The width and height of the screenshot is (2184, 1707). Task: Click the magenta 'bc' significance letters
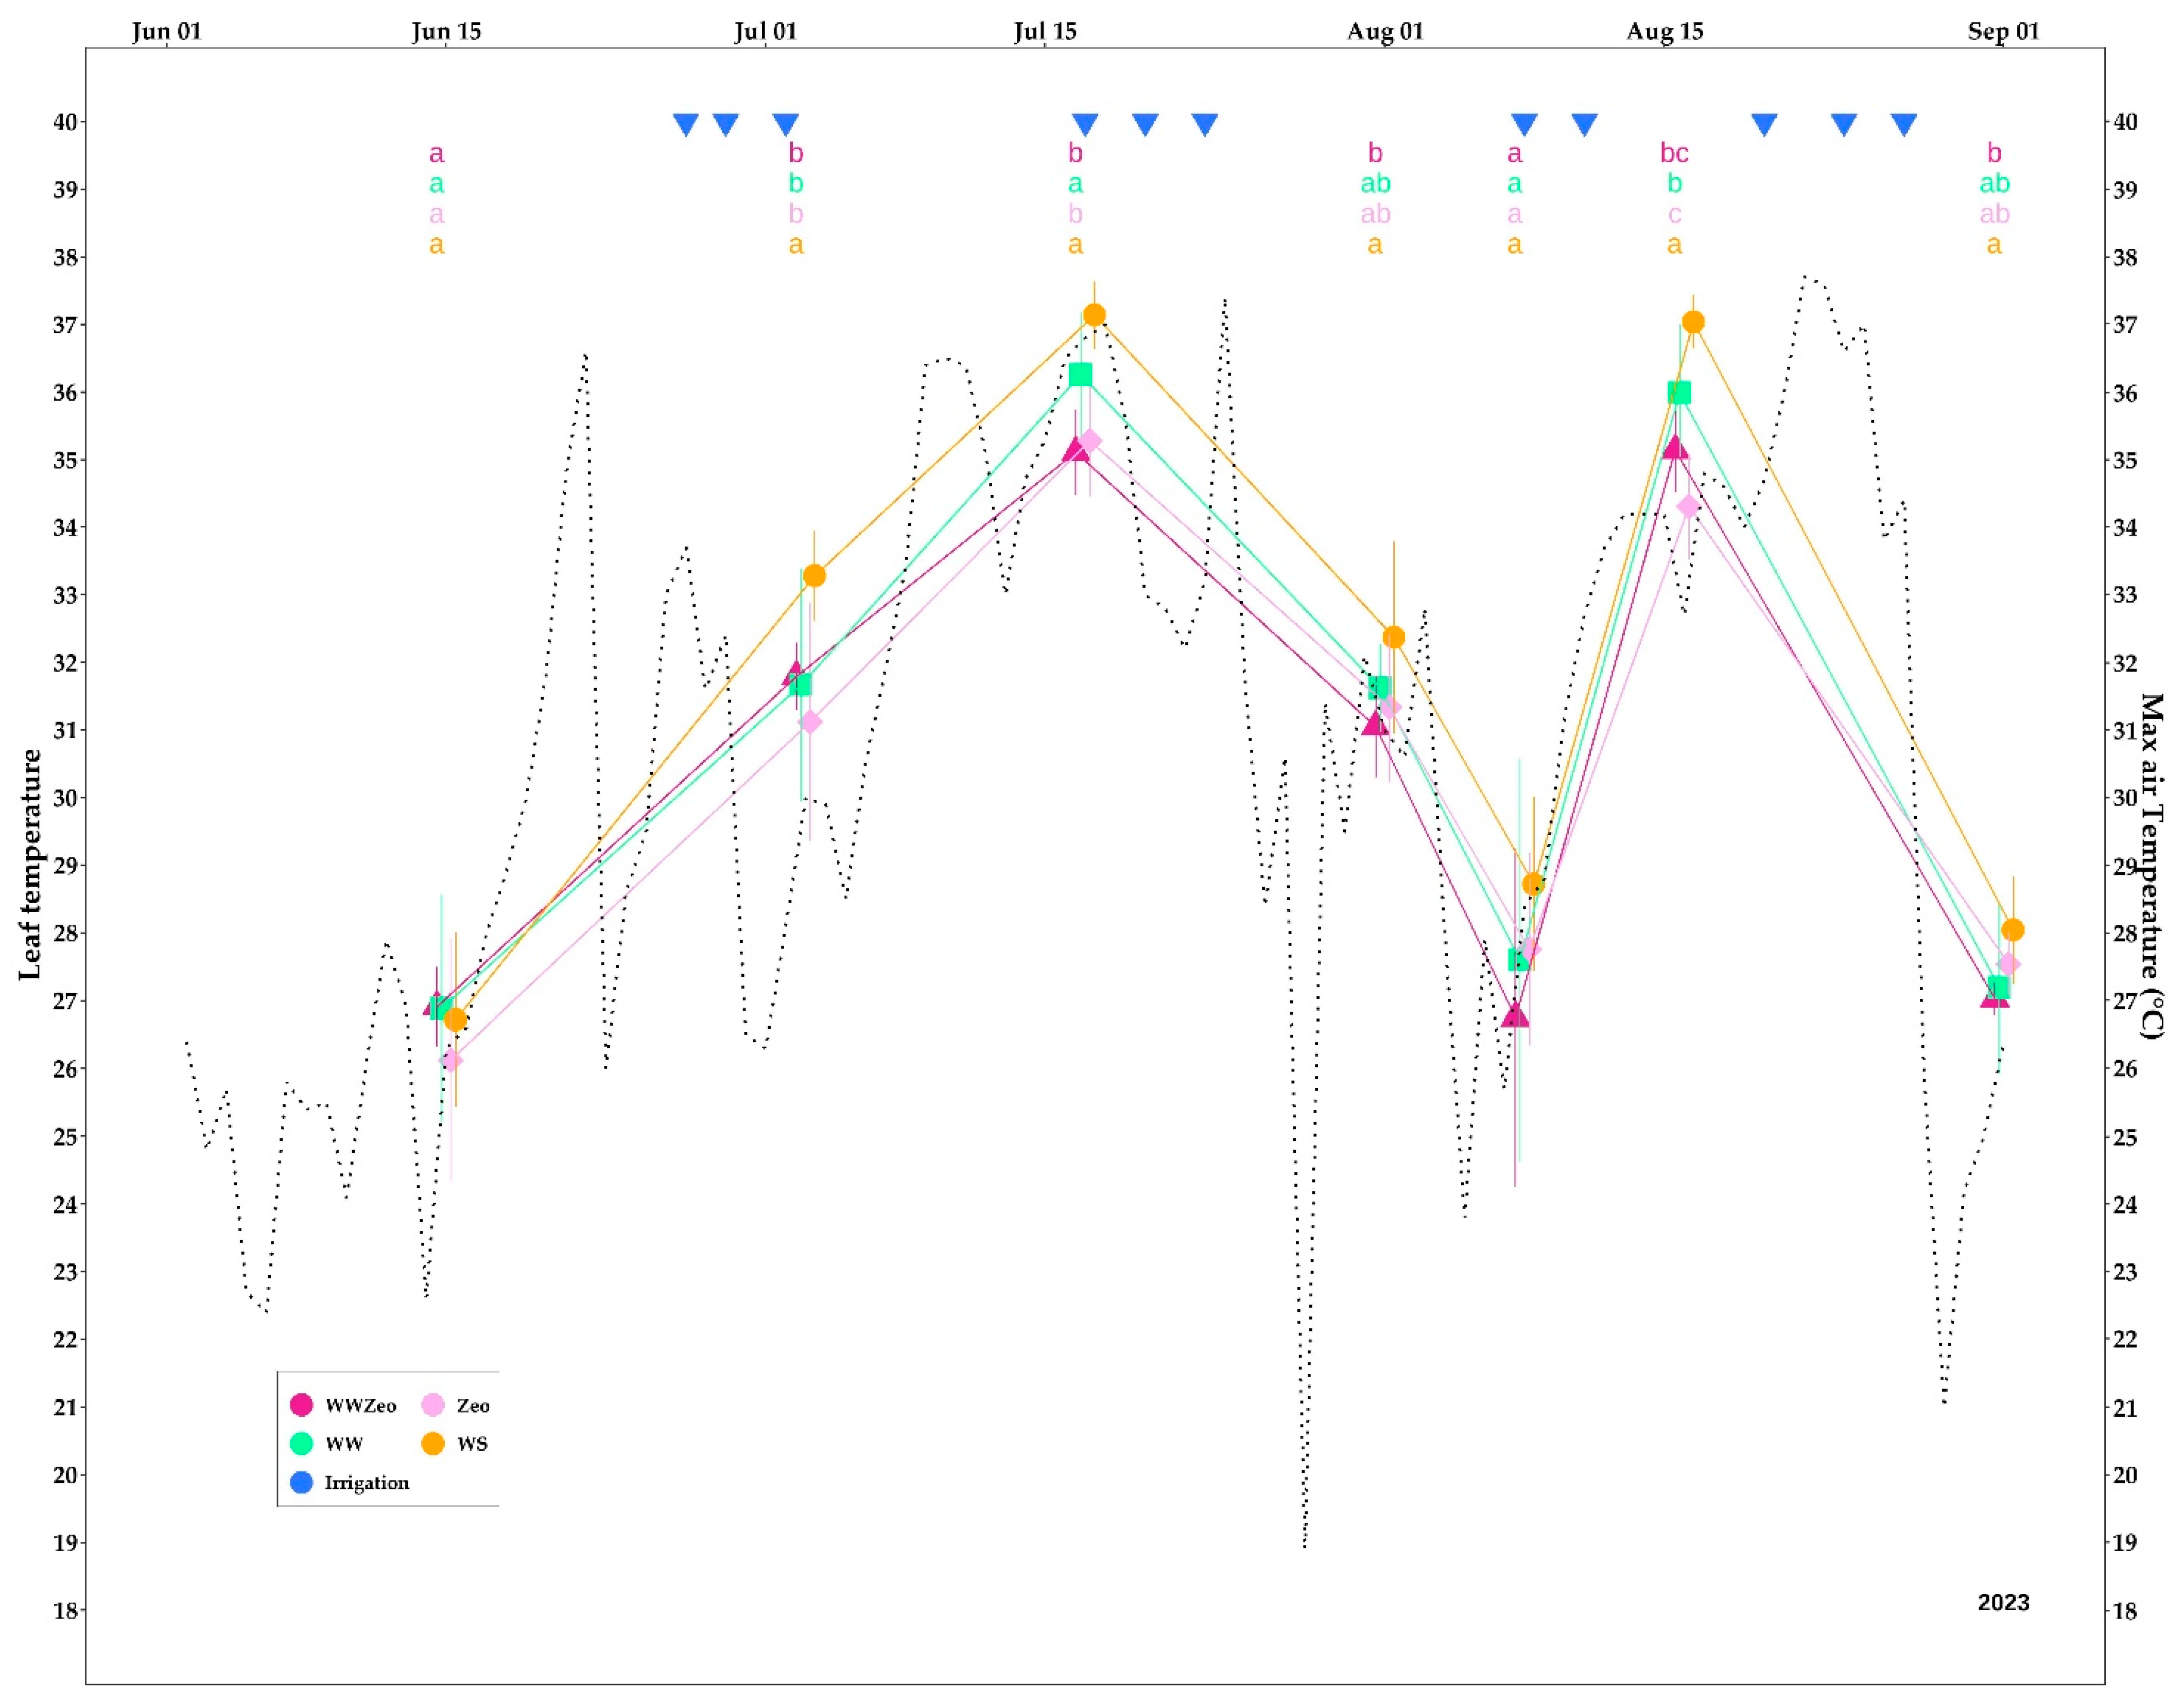(x=1674, y=153)
